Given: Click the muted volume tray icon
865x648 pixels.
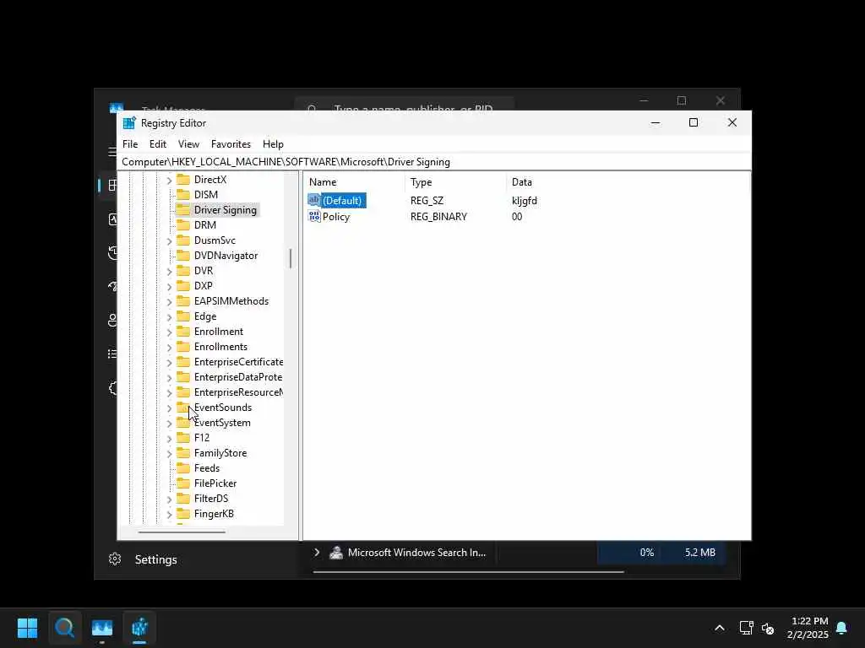Looking at the screenshot, I should pos(768,628).
